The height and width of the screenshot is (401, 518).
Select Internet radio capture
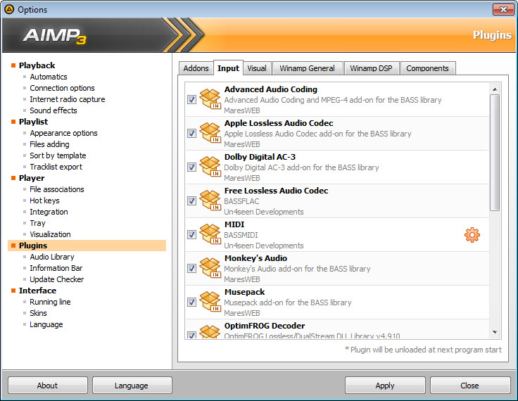(68, 99)
